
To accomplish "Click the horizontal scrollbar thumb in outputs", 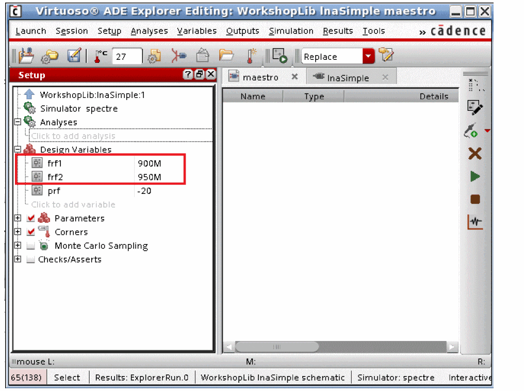I will click(277, 347).
